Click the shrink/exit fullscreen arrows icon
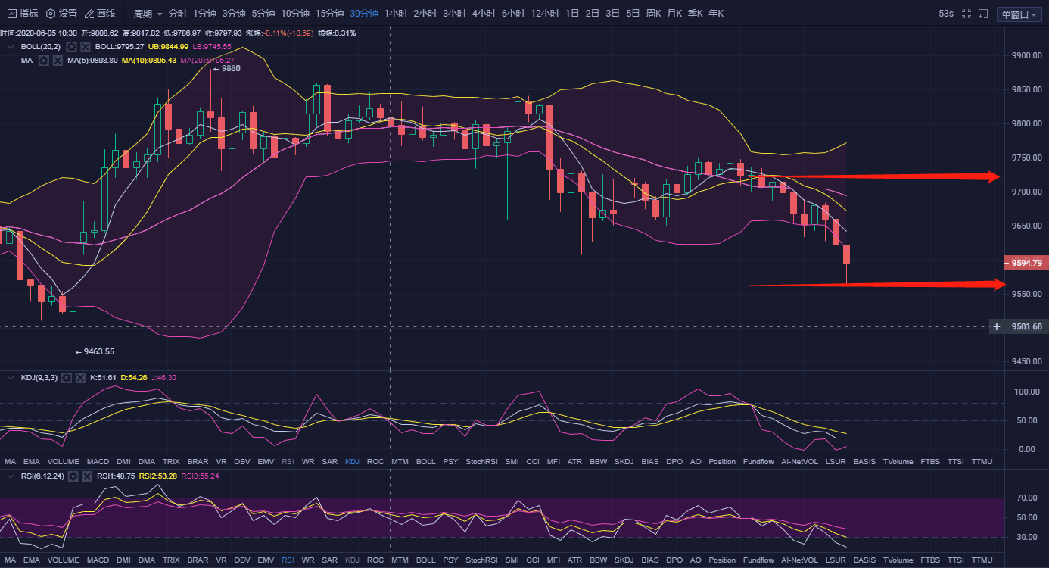1049x568 pixels. pyautogui.click(x=967, y=14)
